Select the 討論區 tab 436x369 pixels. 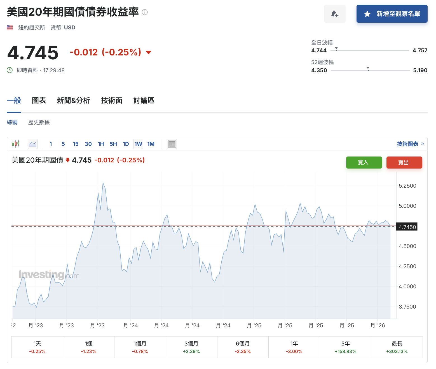click(144, 101)
